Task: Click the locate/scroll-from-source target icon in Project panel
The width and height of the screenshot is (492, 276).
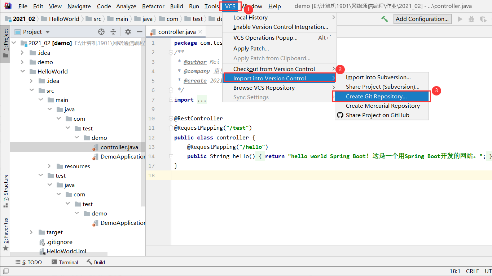Action: (x=101, y=32)
